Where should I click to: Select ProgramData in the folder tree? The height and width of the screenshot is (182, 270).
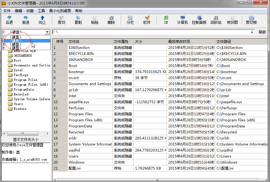point(24,89)
